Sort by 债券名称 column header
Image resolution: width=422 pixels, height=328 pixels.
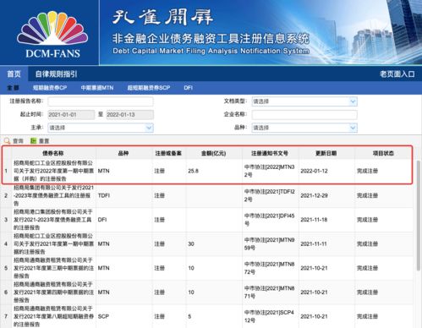(x=53, y=153)
